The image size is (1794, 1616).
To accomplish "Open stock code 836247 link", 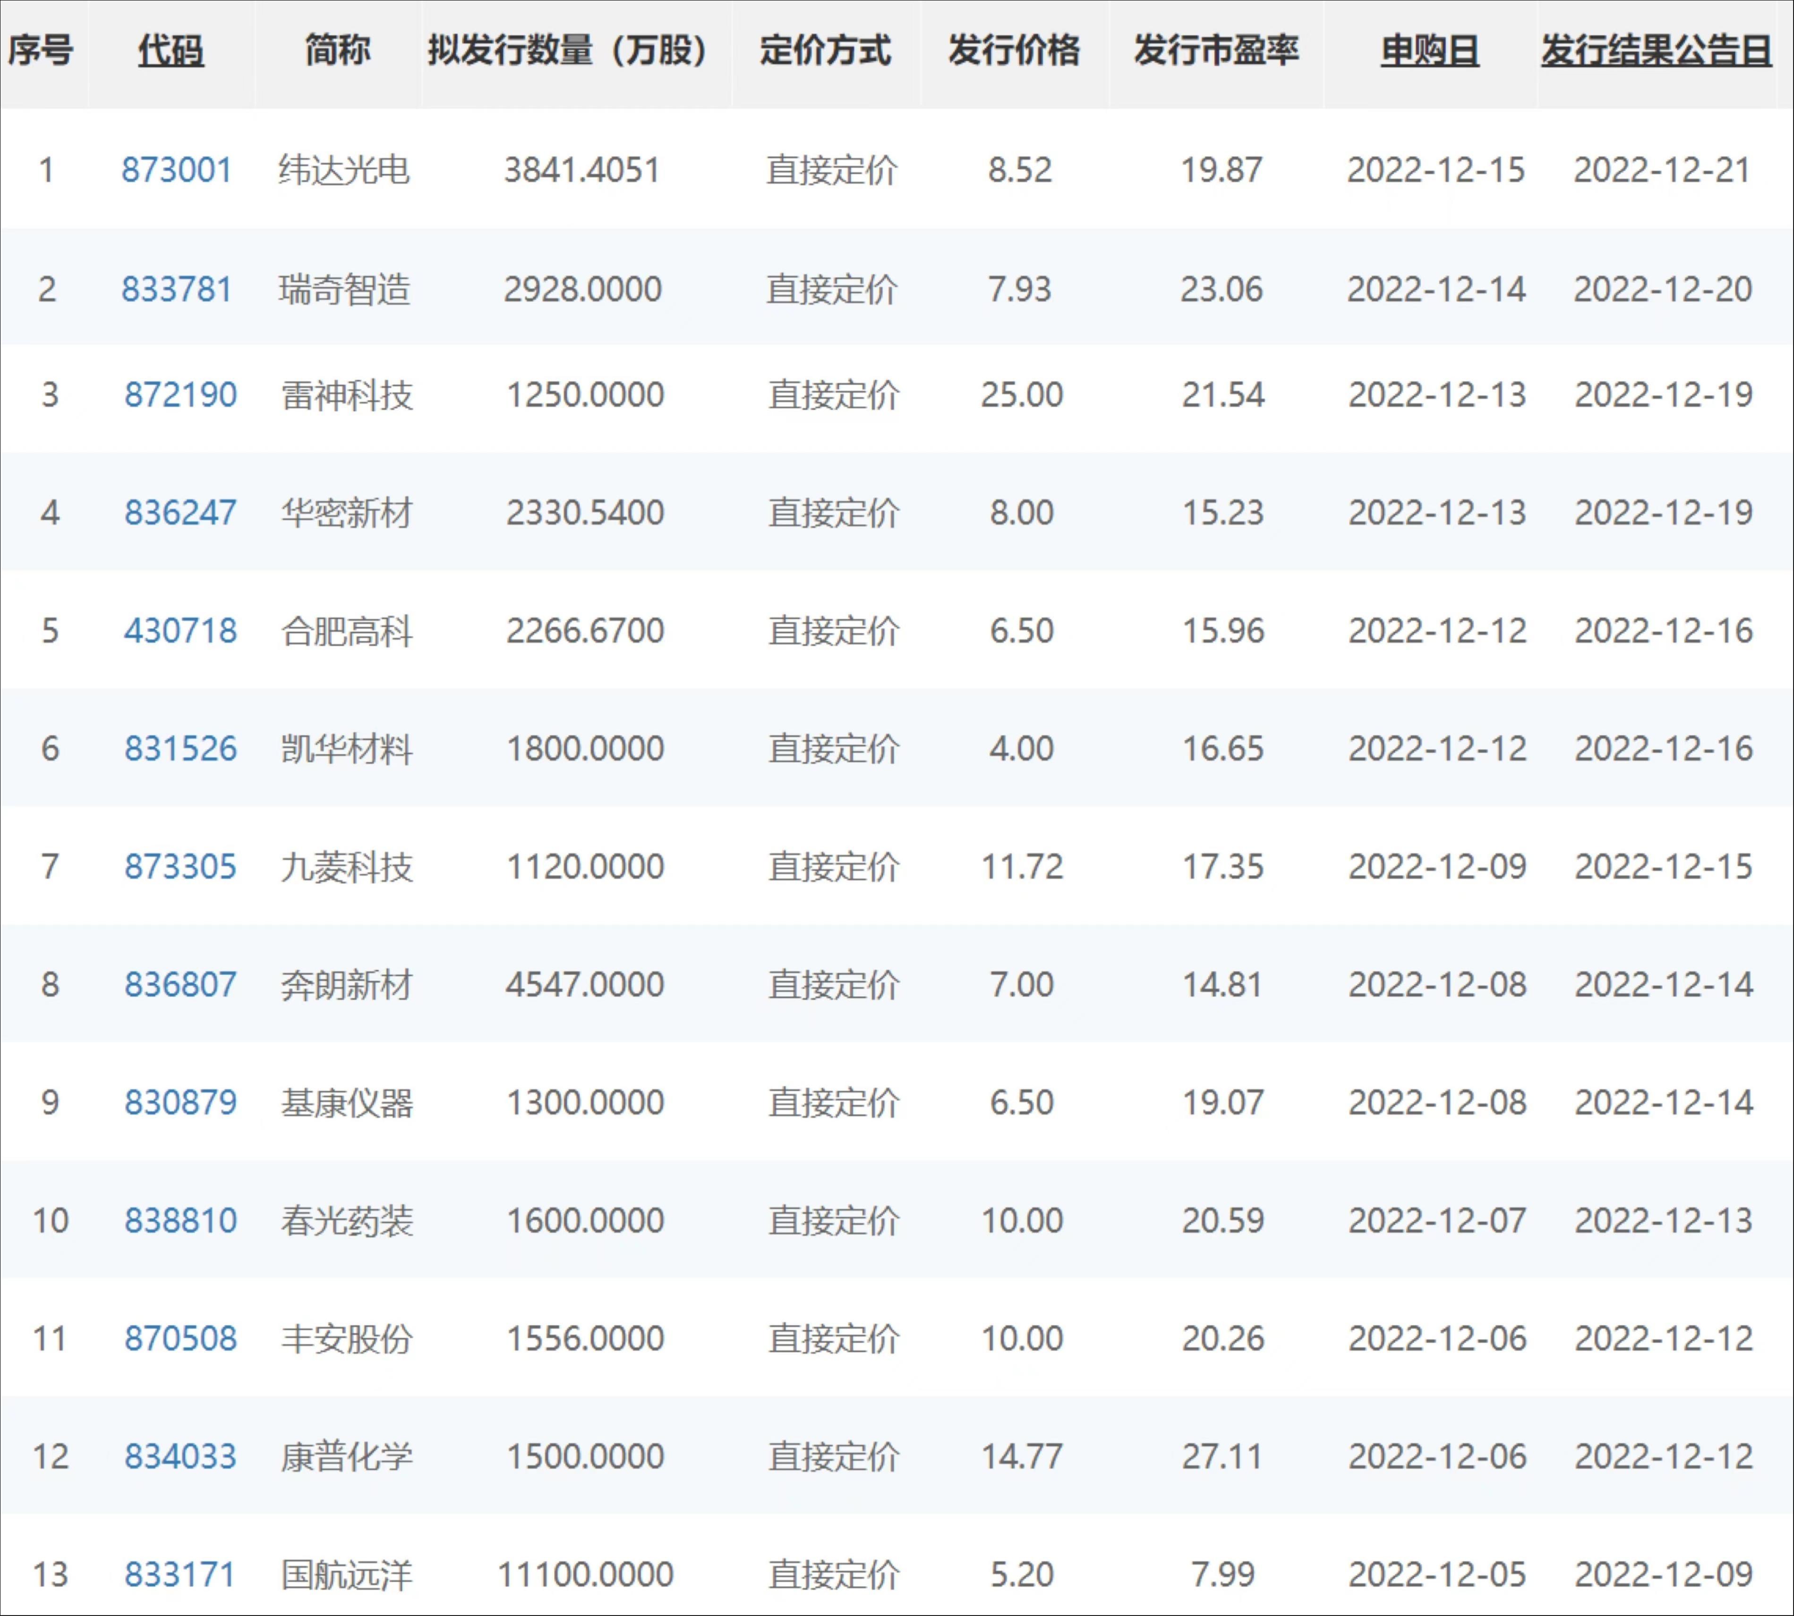I will pos(180,513).
